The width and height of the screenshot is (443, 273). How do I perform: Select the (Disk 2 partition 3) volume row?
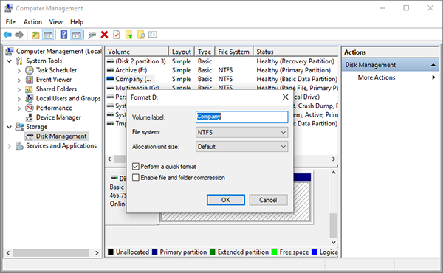(x=221, y=61)
